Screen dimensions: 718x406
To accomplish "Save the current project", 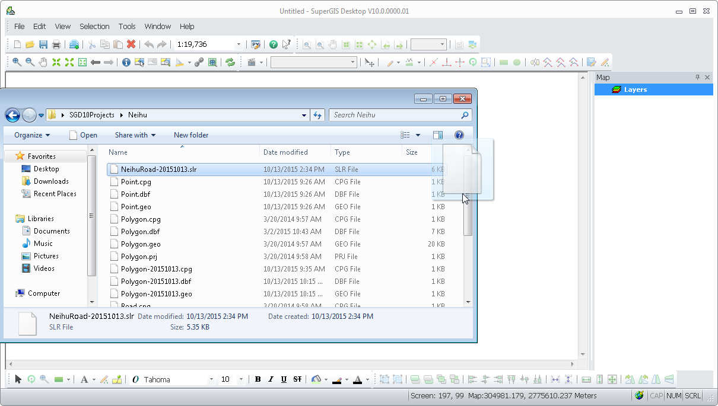I will point(43,44).
